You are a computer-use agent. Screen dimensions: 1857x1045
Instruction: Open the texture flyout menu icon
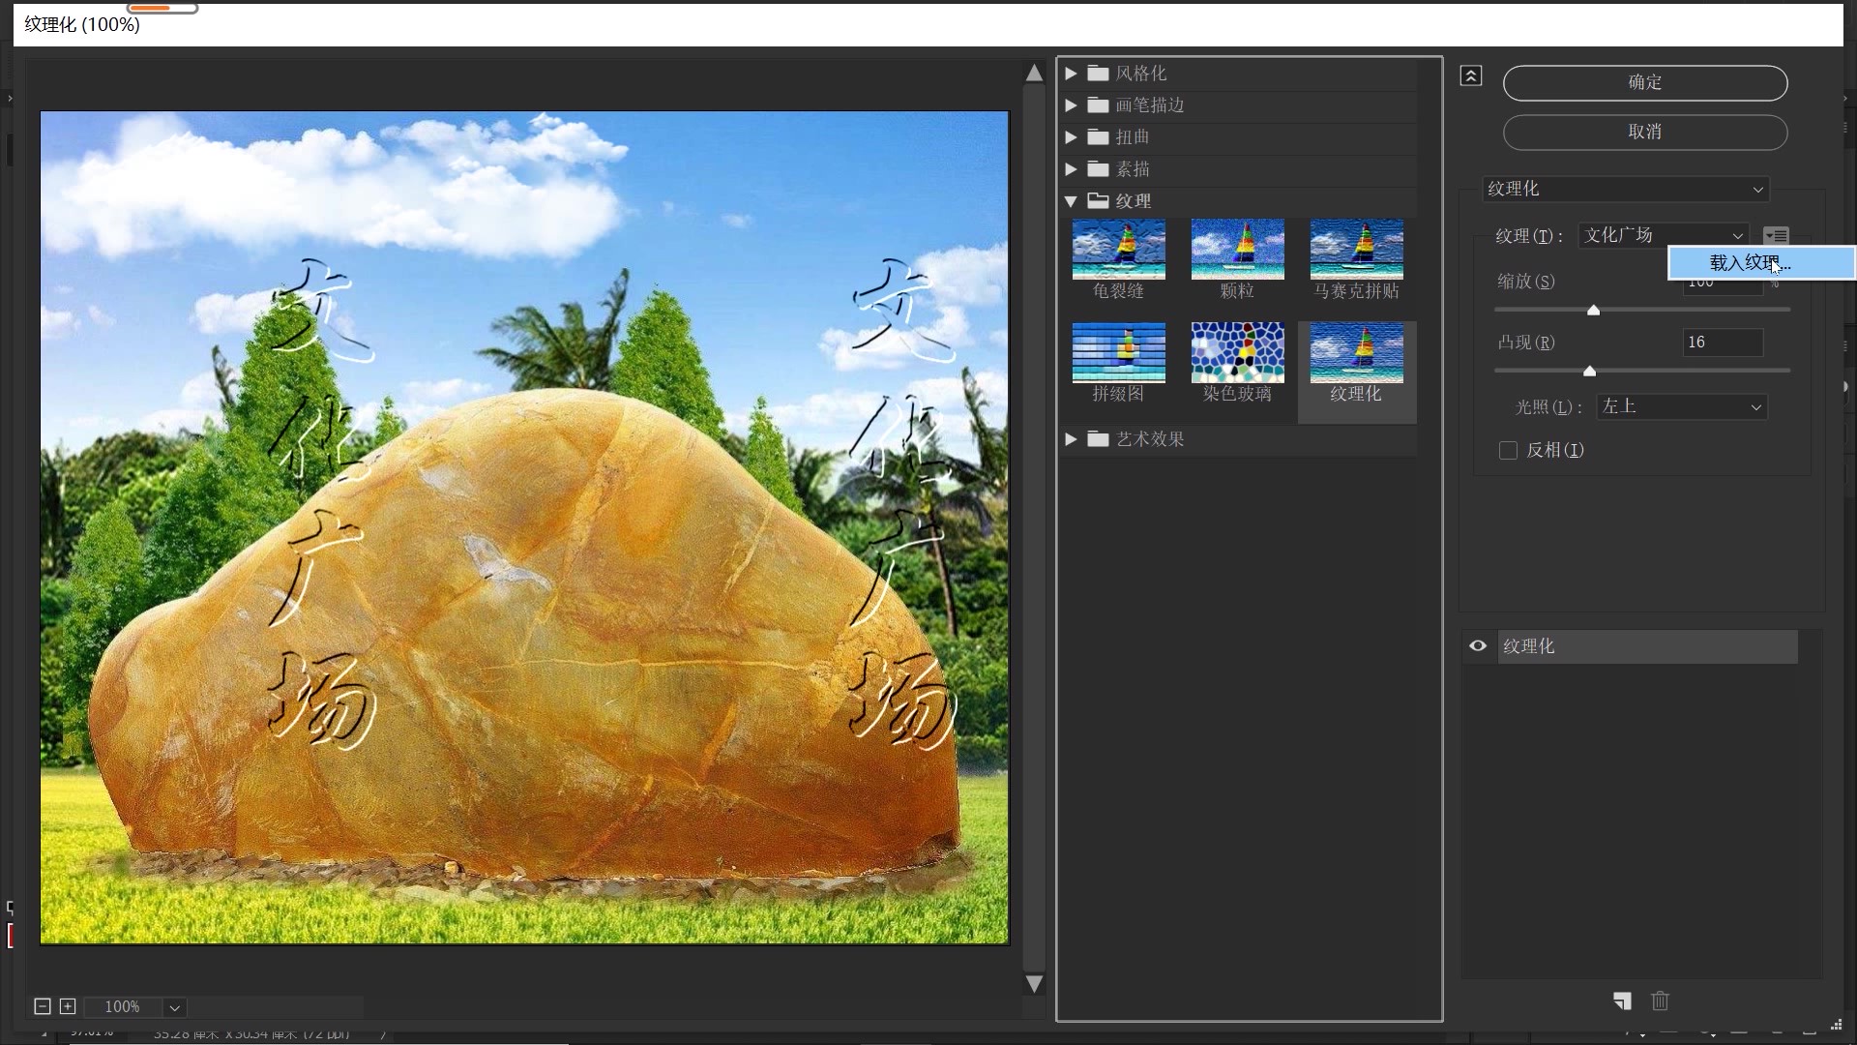1776,235
